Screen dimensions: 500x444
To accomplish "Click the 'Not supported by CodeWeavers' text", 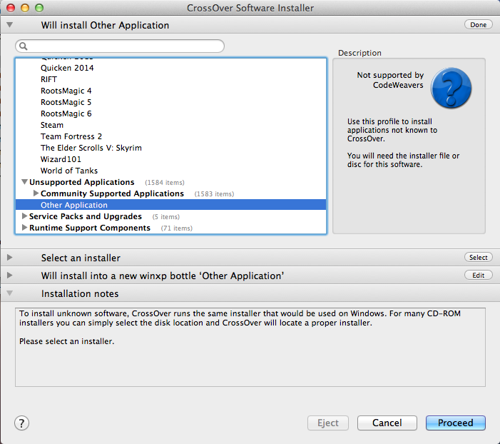I will tap(390, 80).
